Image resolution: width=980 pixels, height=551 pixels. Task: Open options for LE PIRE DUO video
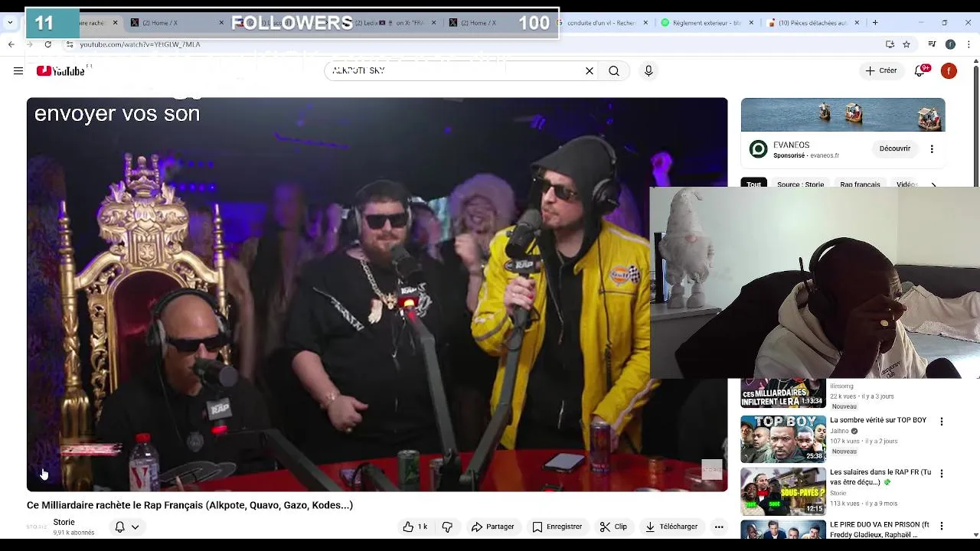[942, 526]
